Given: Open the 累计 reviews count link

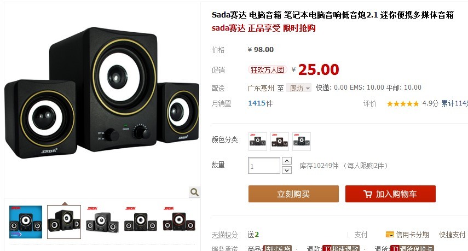Looking at the screenshot, I should (x=454, y=103).
